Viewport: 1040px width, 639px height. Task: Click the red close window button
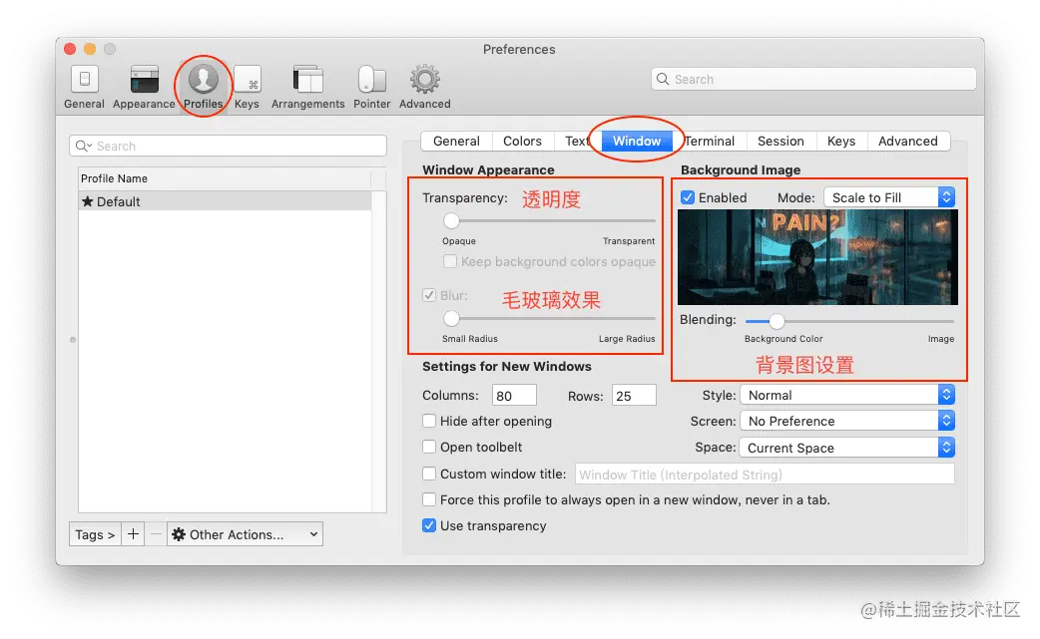pos(70,49)
